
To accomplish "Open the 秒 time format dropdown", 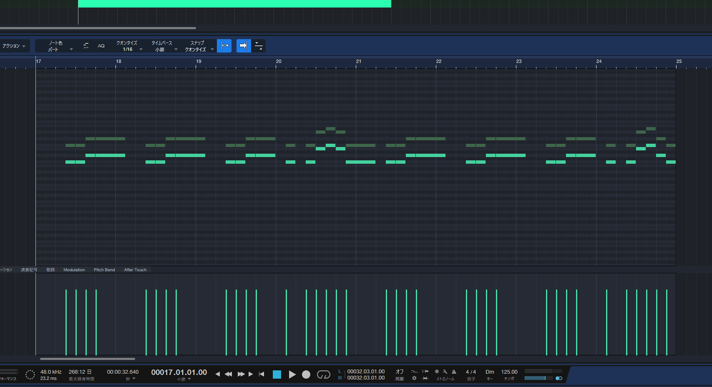I will click(x=131, y=379).
